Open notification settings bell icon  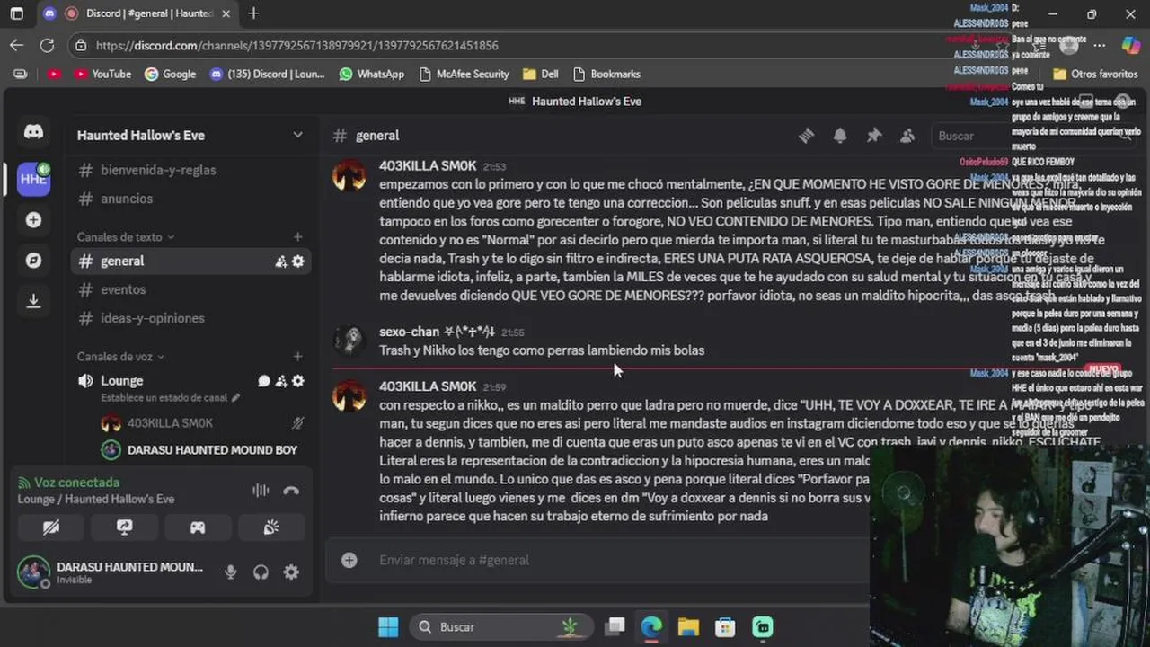(840, 136)
